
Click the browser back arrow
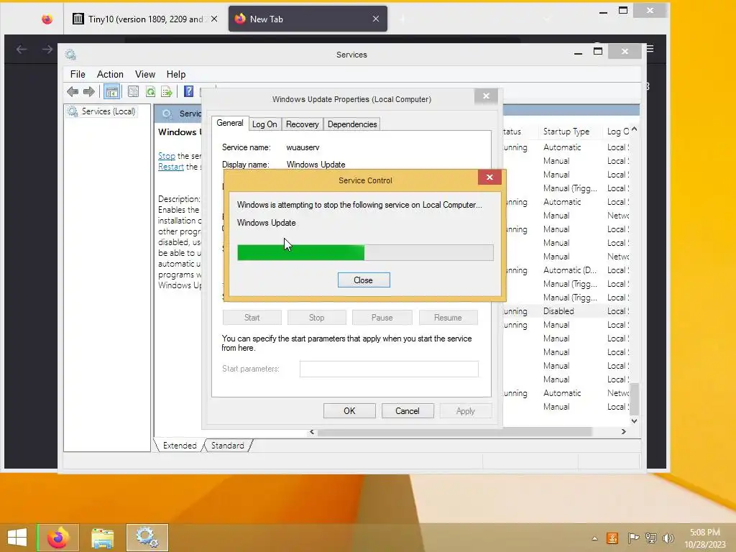21,50
